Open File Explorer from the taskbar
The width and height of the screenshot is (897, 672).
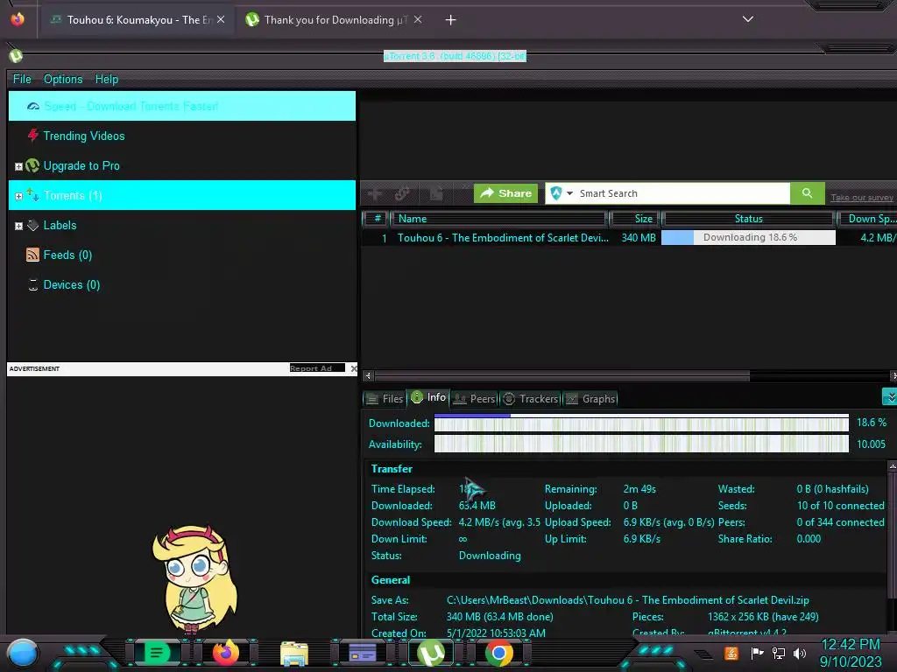(294, 653)
